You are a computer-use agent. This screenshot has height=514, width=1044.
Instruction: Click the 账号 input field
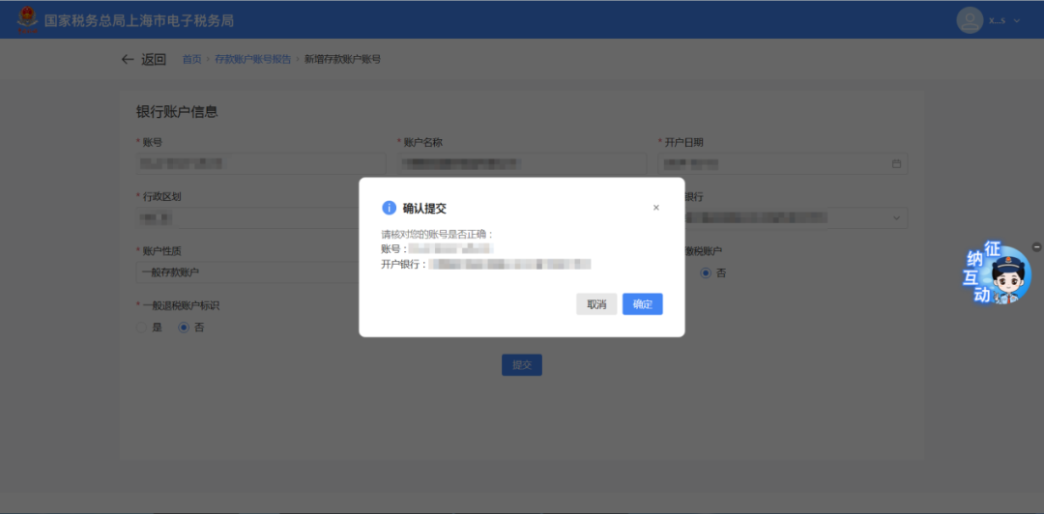[x=261, y=164]
